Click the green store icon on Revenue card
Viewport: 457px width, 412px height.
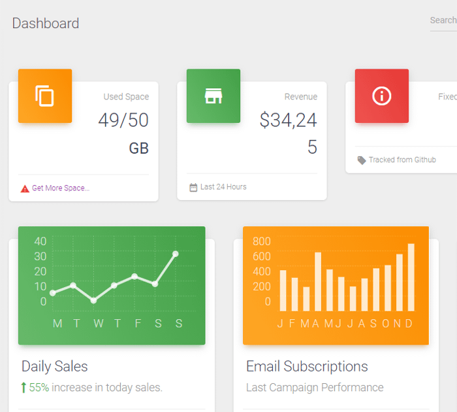click(213, 95)
